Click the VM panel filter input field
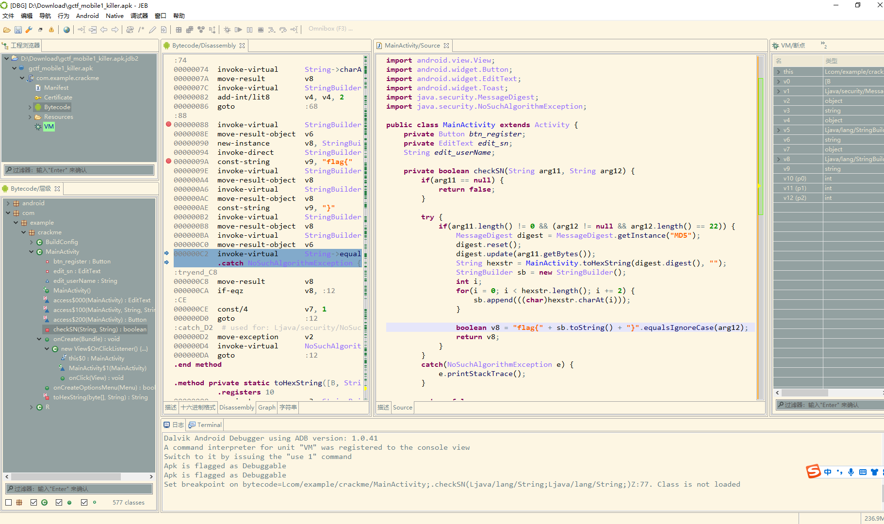884x524 pixels. pyautogui.click(x=830, y=405)
